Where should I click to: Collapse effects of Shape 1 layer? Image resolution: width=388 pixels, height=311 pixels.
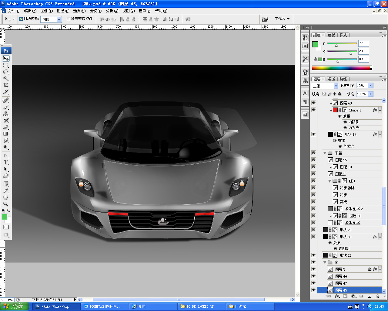click(380, 110)
